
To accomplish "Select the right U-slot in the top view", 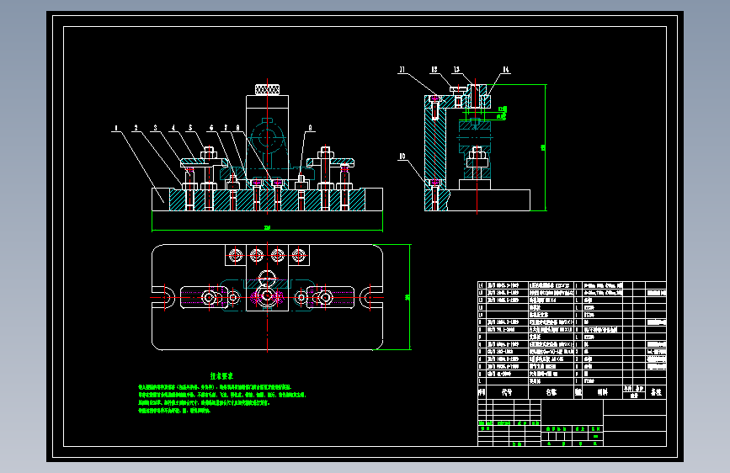I will (x=371, y=297).
